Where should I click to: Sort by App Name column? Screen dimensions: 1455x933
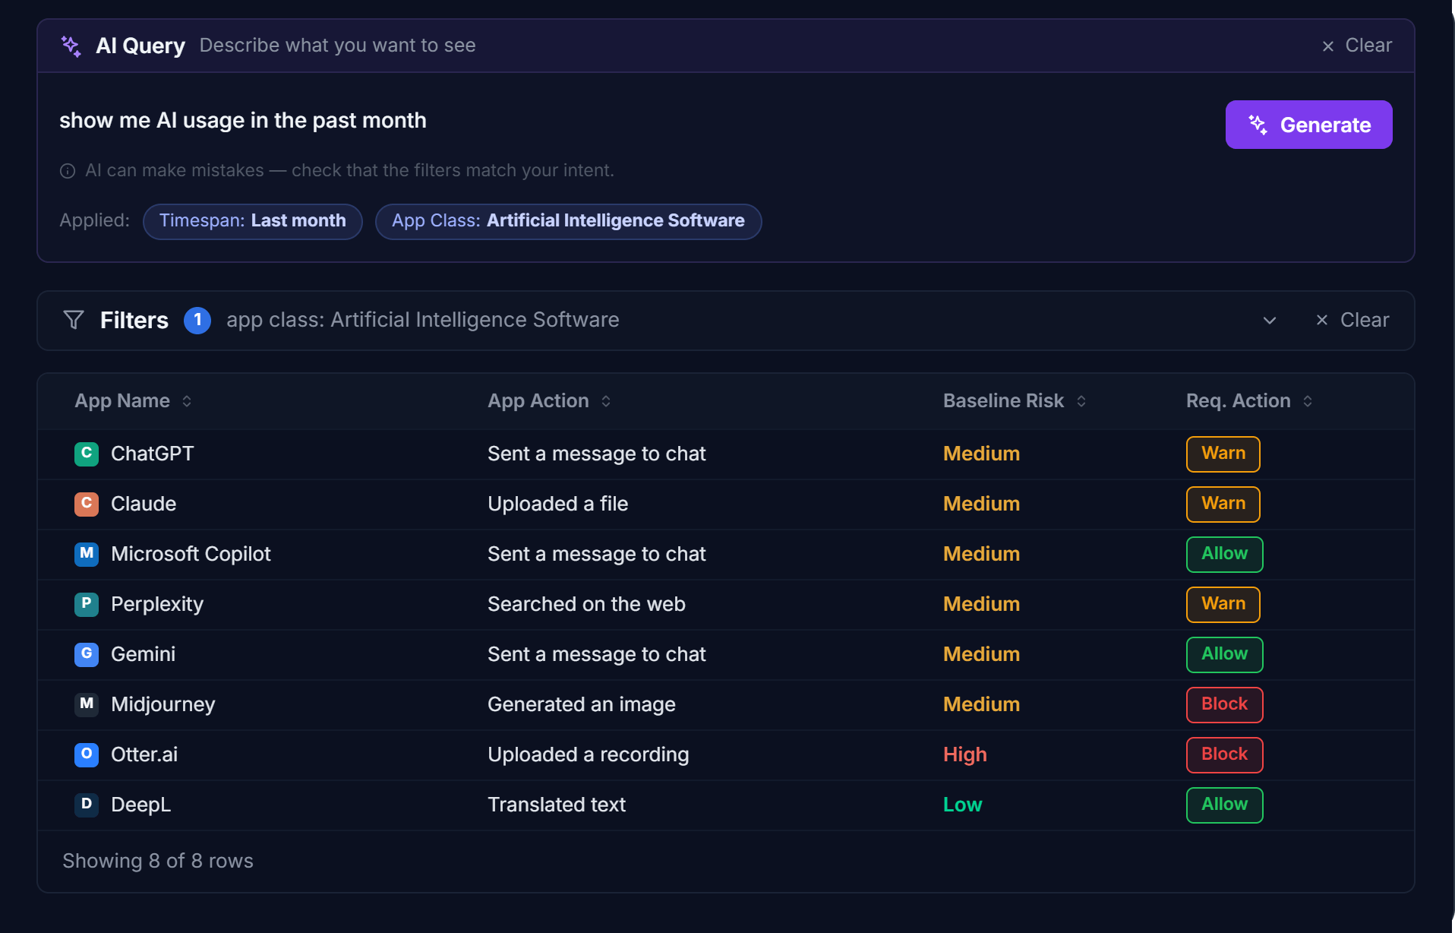point(133,401)
